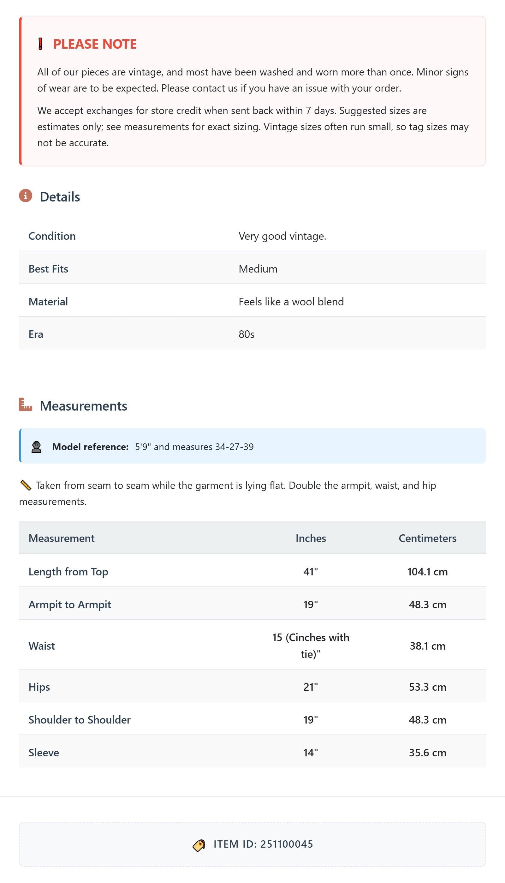Click the Best Fits Medium value
505x883 pixels.
tap(258, 269)
